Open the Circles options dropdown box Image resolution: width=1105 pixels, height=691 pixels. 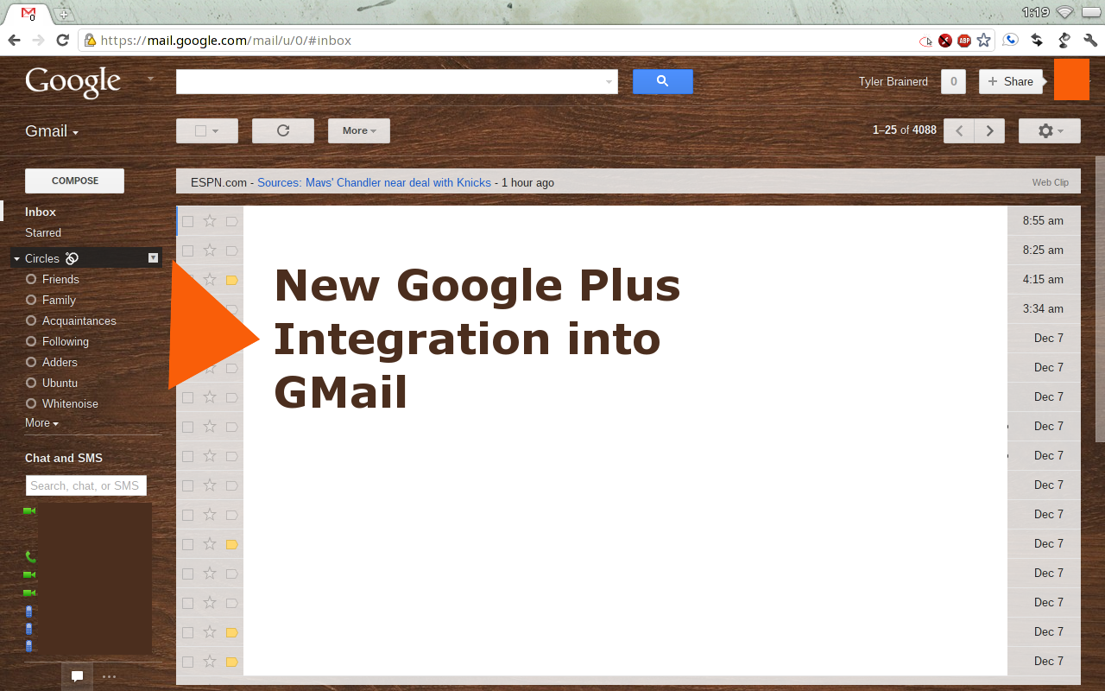coord(153,257)
